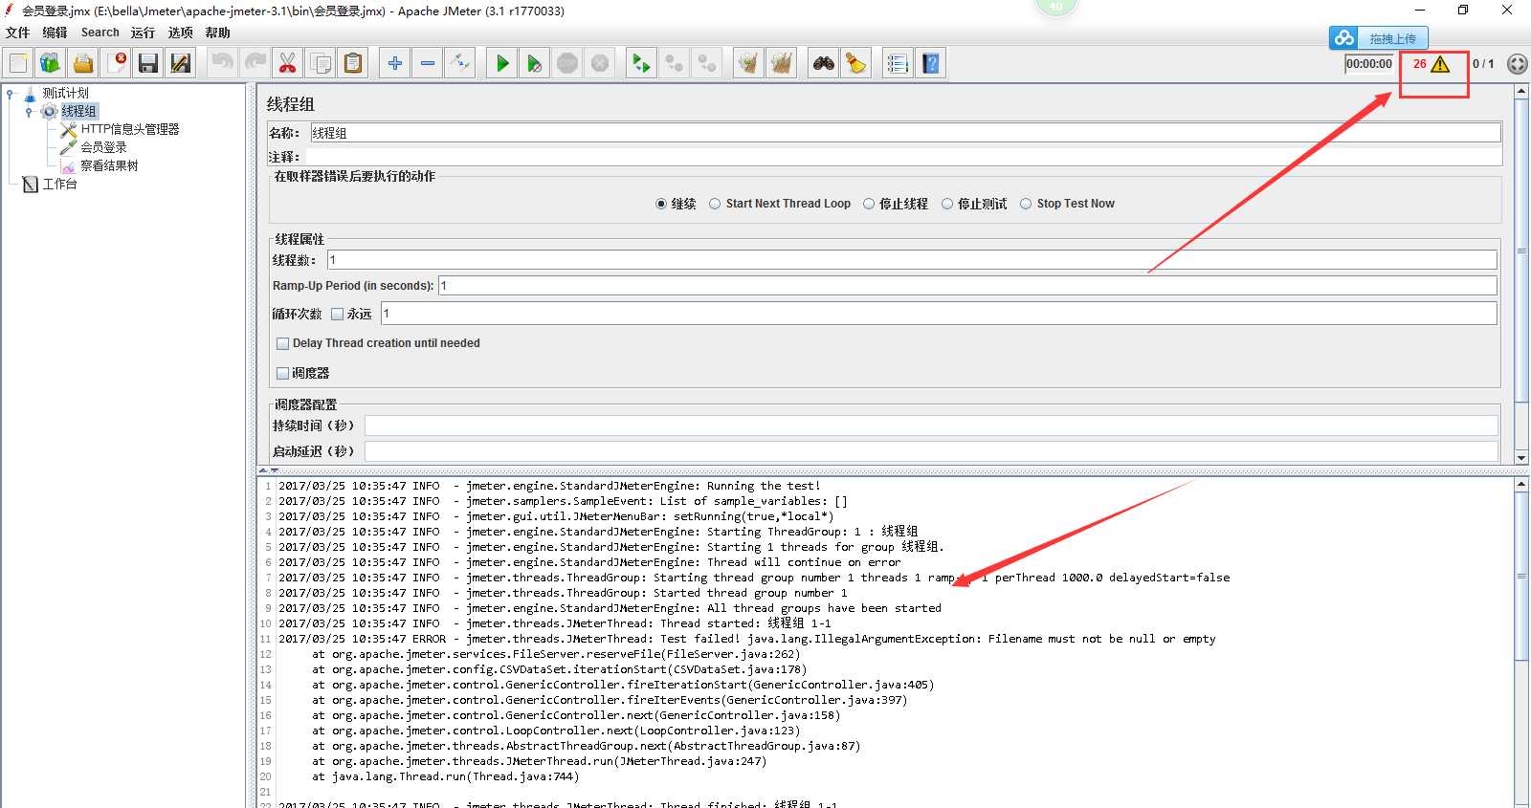Screen dimensions: 1531x808
Task: Enable Delay Thread creation until needed
Action: pos(282,343)
